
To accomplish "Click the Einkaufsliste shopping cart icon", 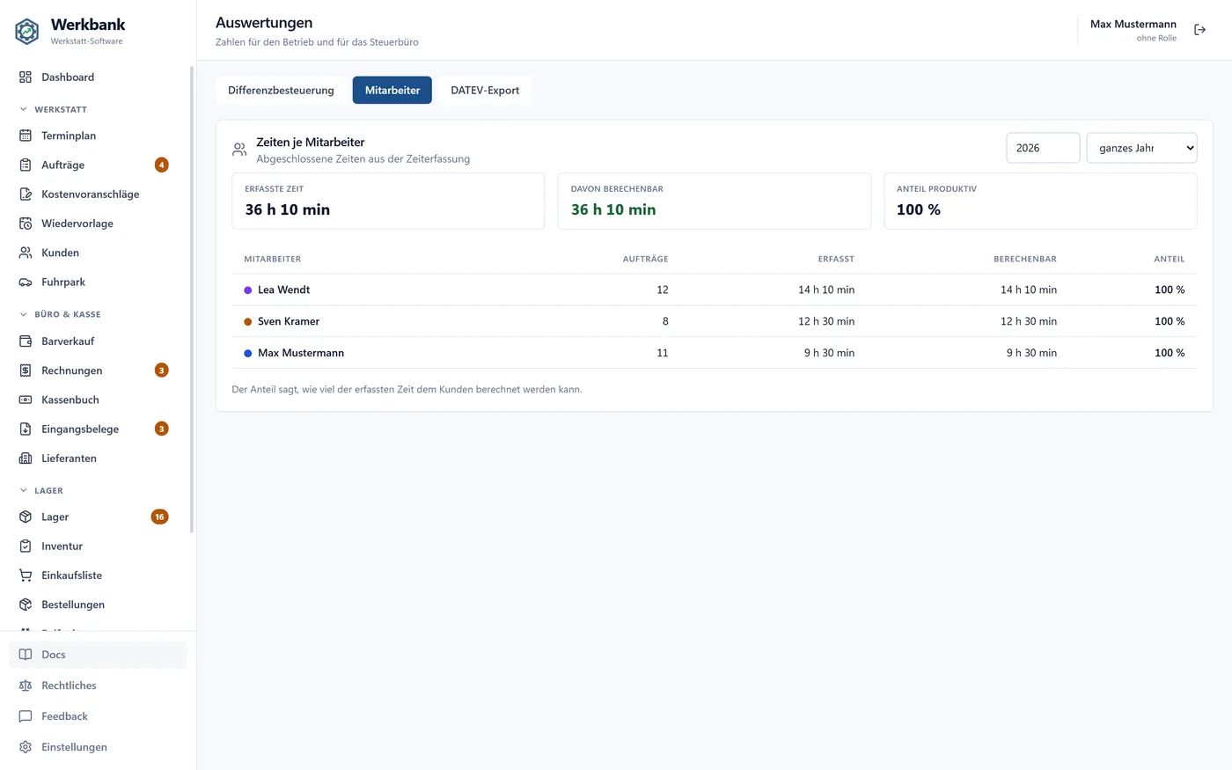I will (26, 576).
